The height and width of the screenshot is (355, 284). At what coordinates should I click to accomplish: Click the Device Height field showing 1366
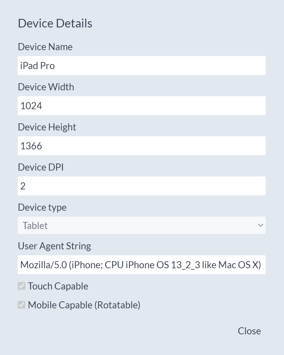click(x=142, y=146)
